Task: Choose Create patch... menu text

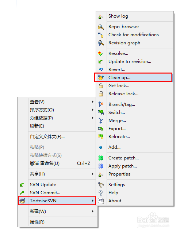Action: [x=123, y=158]
